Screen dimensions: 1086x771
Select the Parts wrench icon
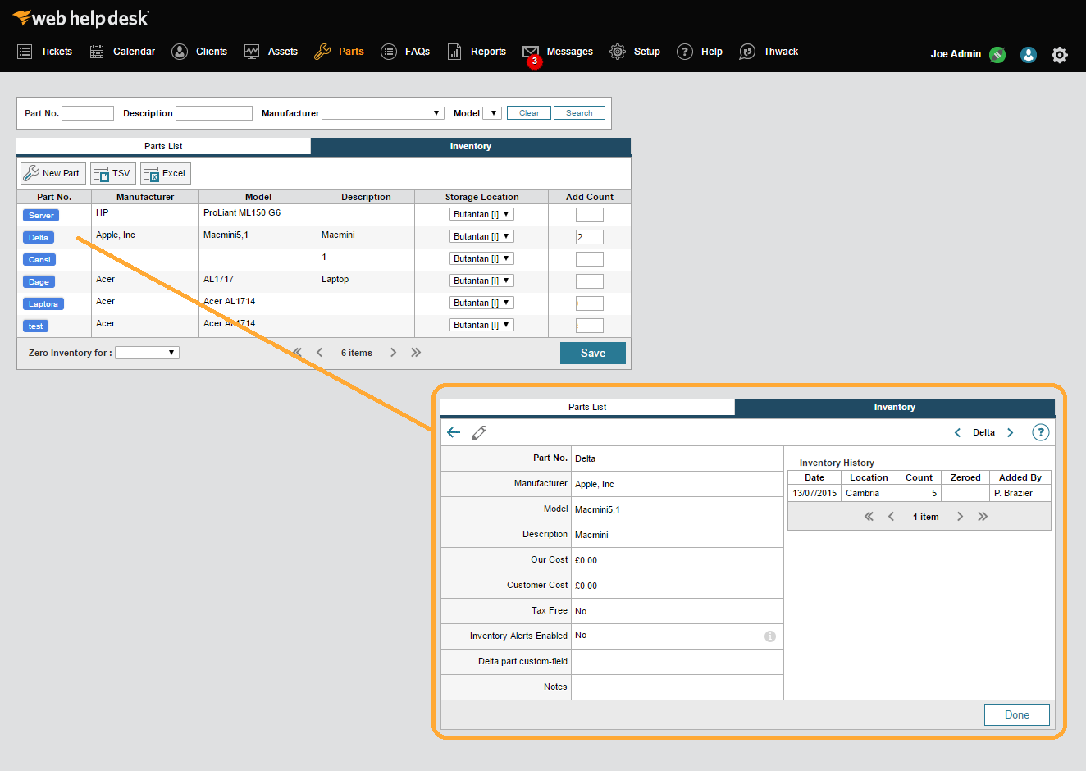tap(322, 52)
